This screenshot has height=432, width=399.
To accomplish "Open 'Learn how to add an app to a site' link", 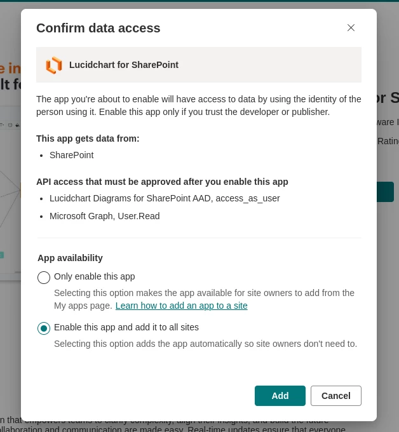I will pos(181,306).
